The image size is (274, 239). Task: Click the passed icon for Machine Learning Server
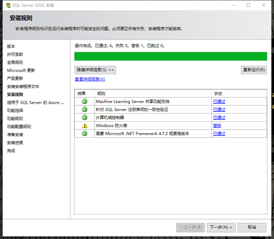pyautogui.click(x=85, y=101)
